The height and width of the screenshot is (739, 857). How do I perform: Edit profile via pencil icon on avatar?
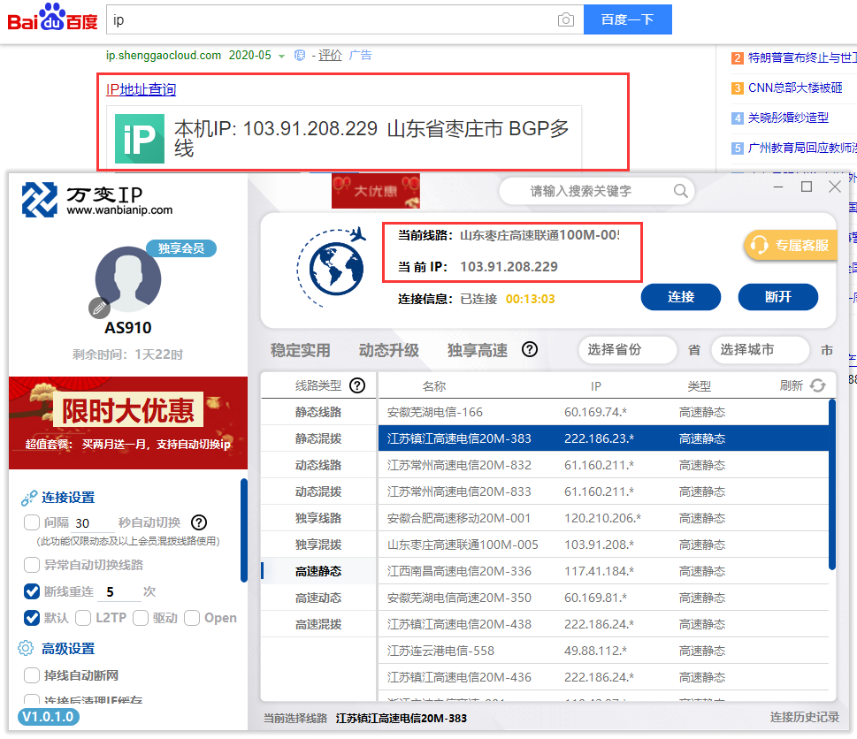(x=99, y=309)
